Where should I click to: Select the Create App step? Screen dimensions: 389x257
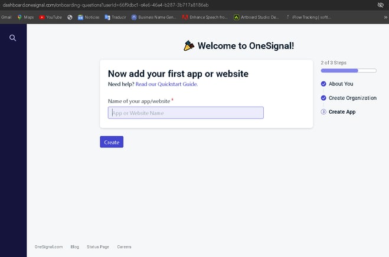tap(342, 112)
